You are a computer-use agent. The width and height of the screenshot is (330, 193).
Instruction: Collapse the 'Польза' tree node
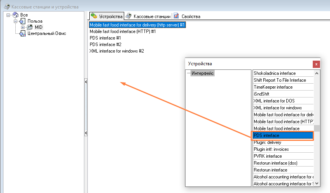(x=16, y=21)
